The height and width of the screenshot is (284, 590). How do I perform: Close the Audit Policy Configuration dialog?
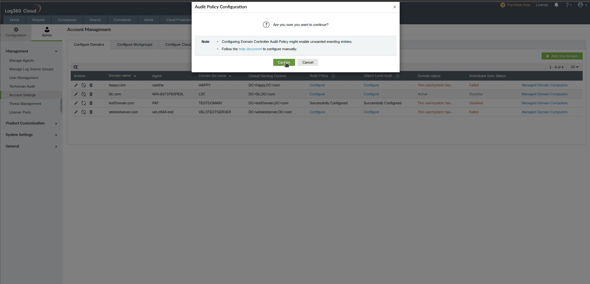[x=395, y=7]
